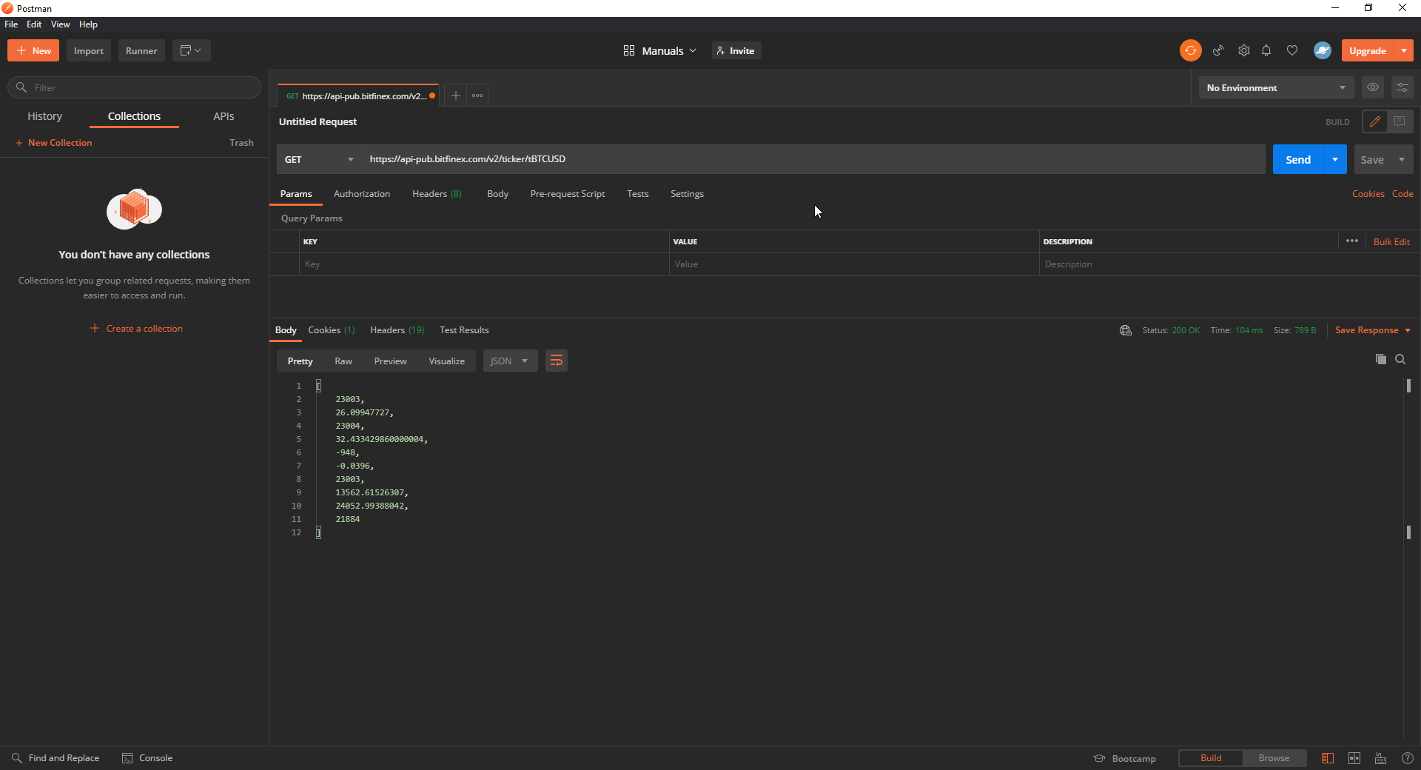Click the orange New button
The width and height of the screenshot is (1421, 770).
pos(33,50)
